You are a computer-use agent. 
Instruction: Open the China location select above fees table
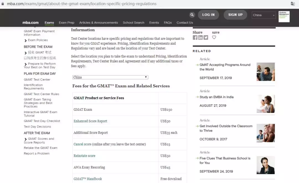point(110,77)
